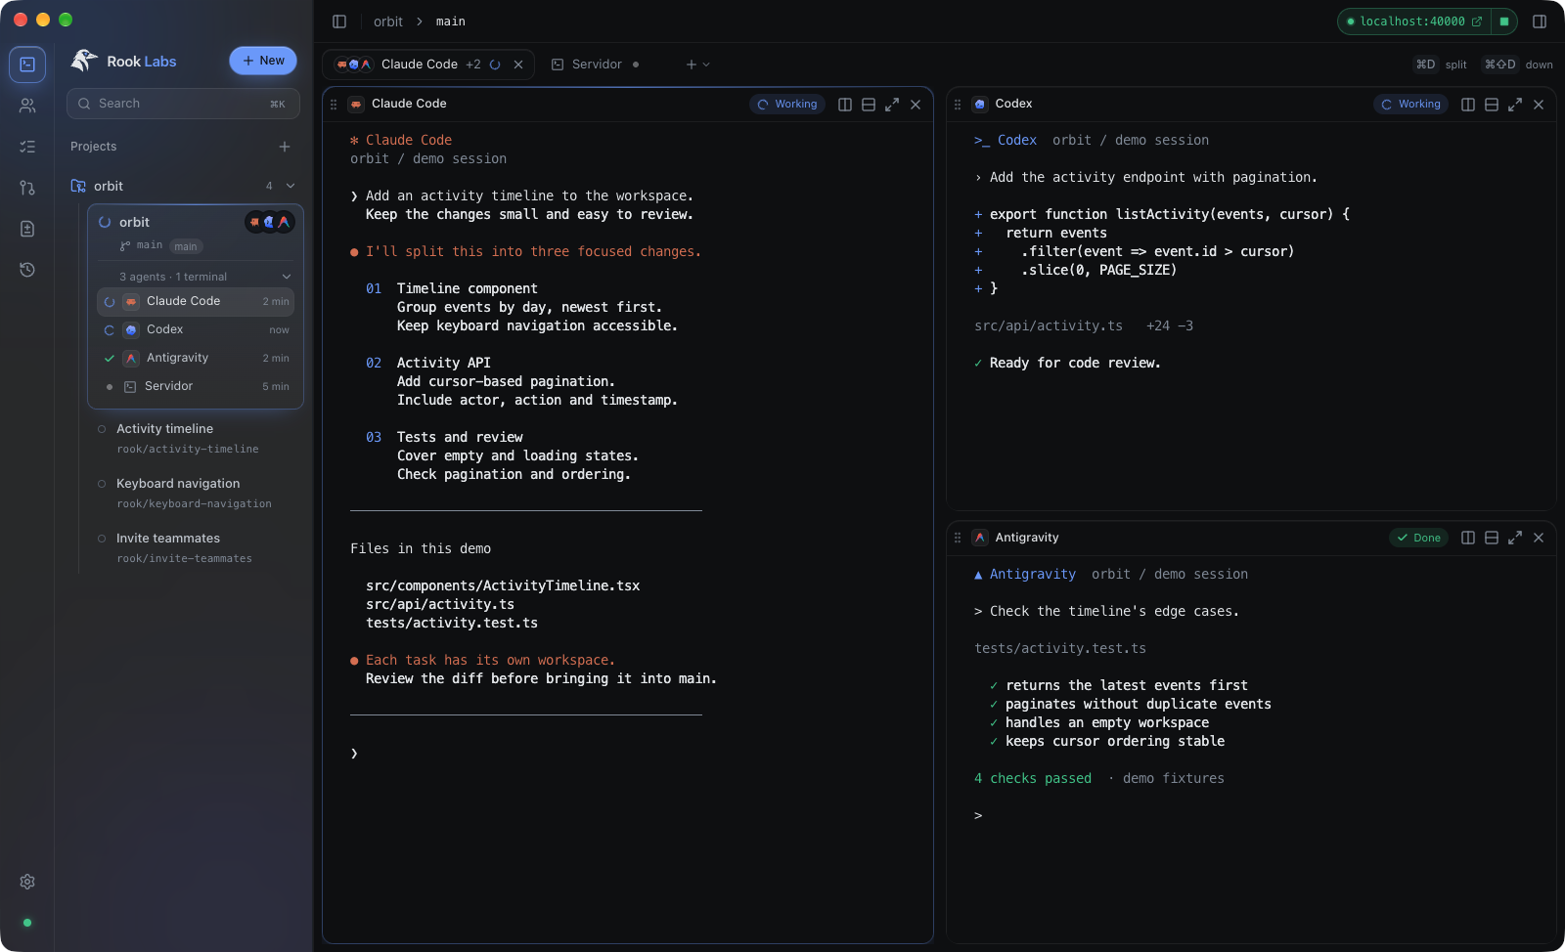Open the team members sidebar icon
The height and width of the screenshot is (952, 1565).
point(27,106)
